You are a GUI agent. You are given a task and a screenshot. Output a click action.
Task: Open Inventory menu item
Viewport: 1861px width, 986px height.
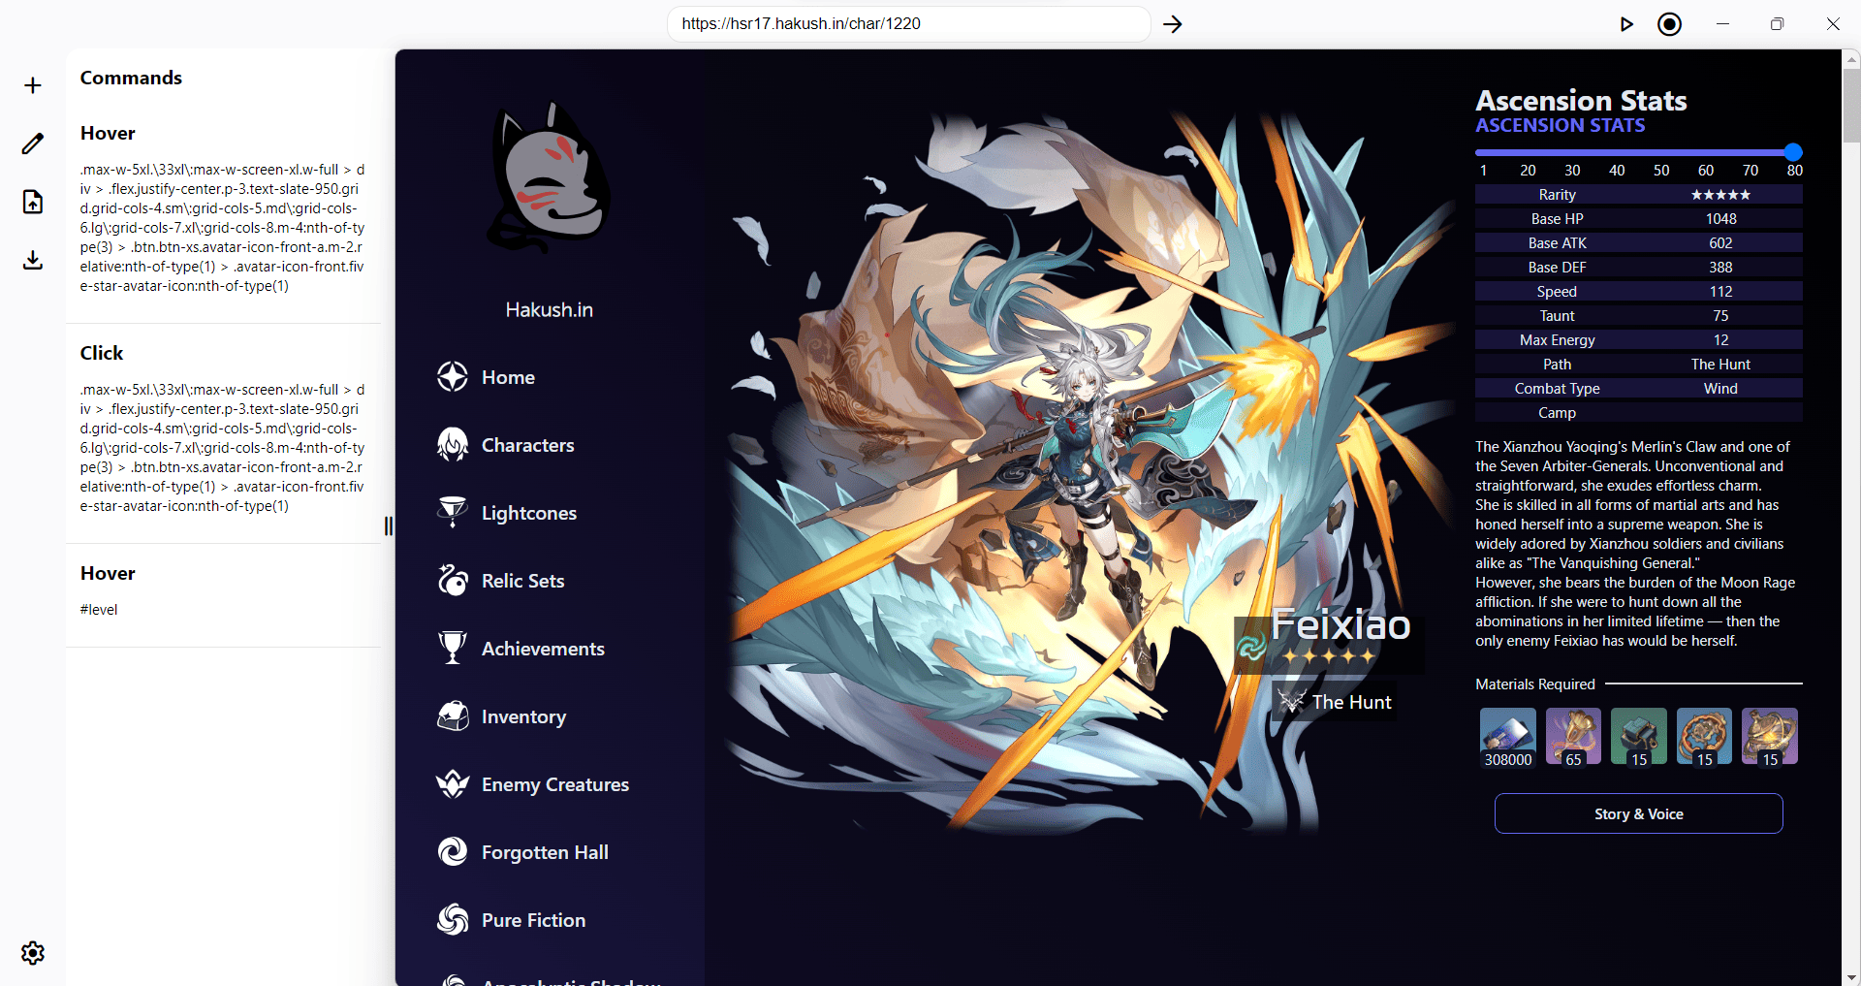click(x=524, y=716)
